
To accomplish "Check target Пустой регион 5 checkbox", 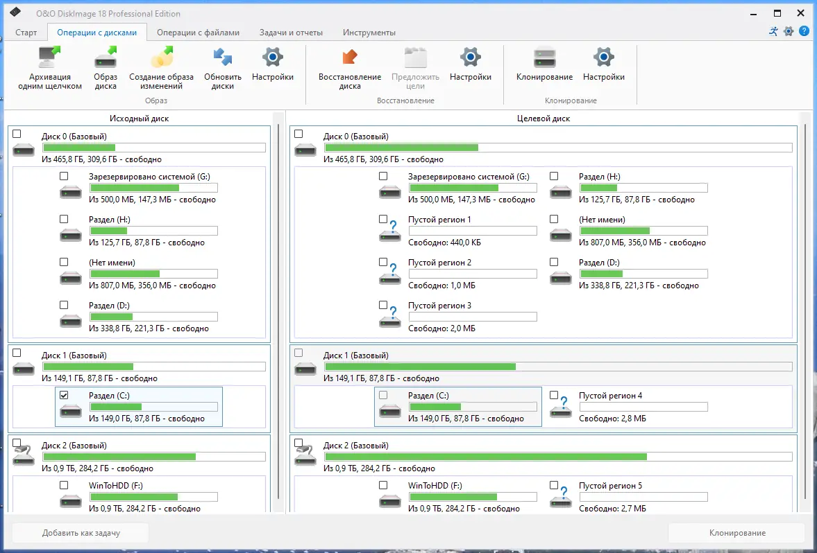I will [x=554, y=485].
